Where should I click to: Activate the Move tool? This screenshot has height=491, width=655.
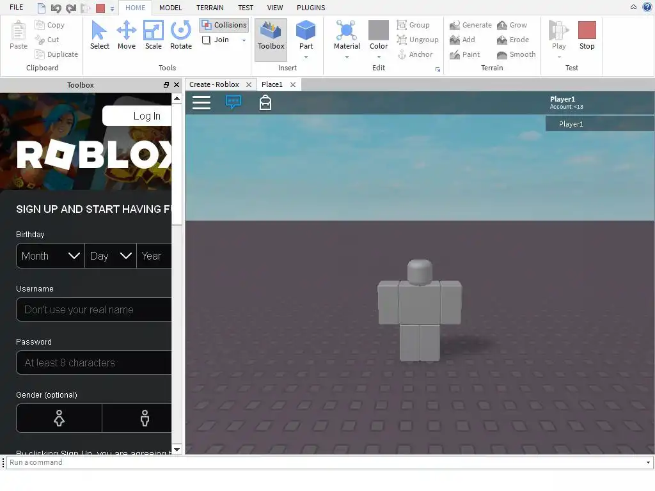126,35
